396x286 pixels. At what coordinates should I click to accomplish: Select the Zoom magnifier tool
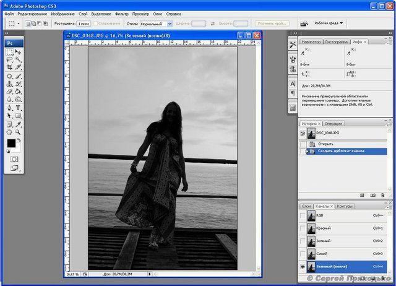(x=18, y=131)
